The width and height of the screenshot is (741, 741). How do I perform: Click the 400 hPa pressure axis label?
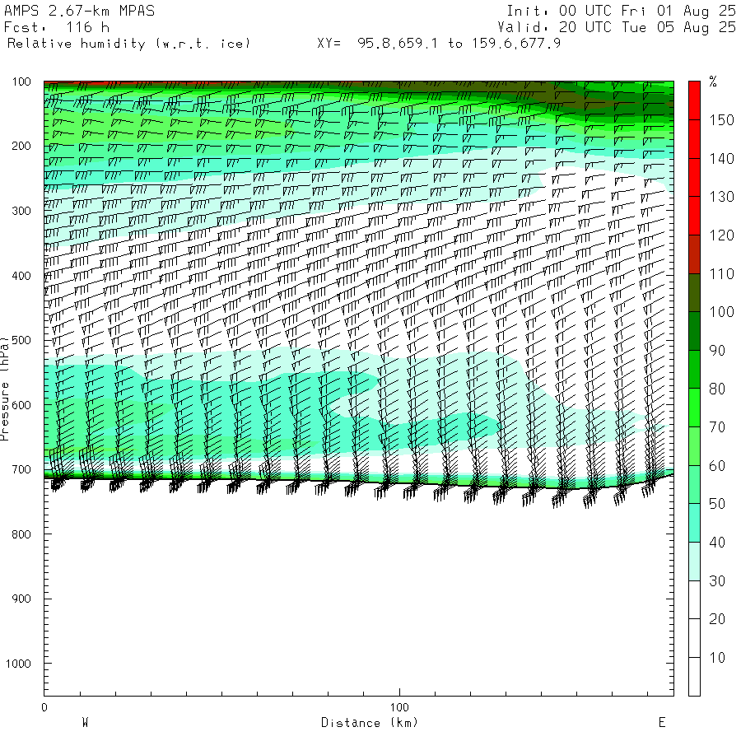[21, 276]
